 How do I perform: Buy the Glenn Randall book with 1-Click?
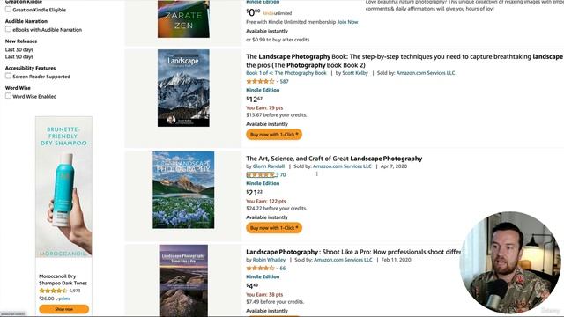click(274, 228)
